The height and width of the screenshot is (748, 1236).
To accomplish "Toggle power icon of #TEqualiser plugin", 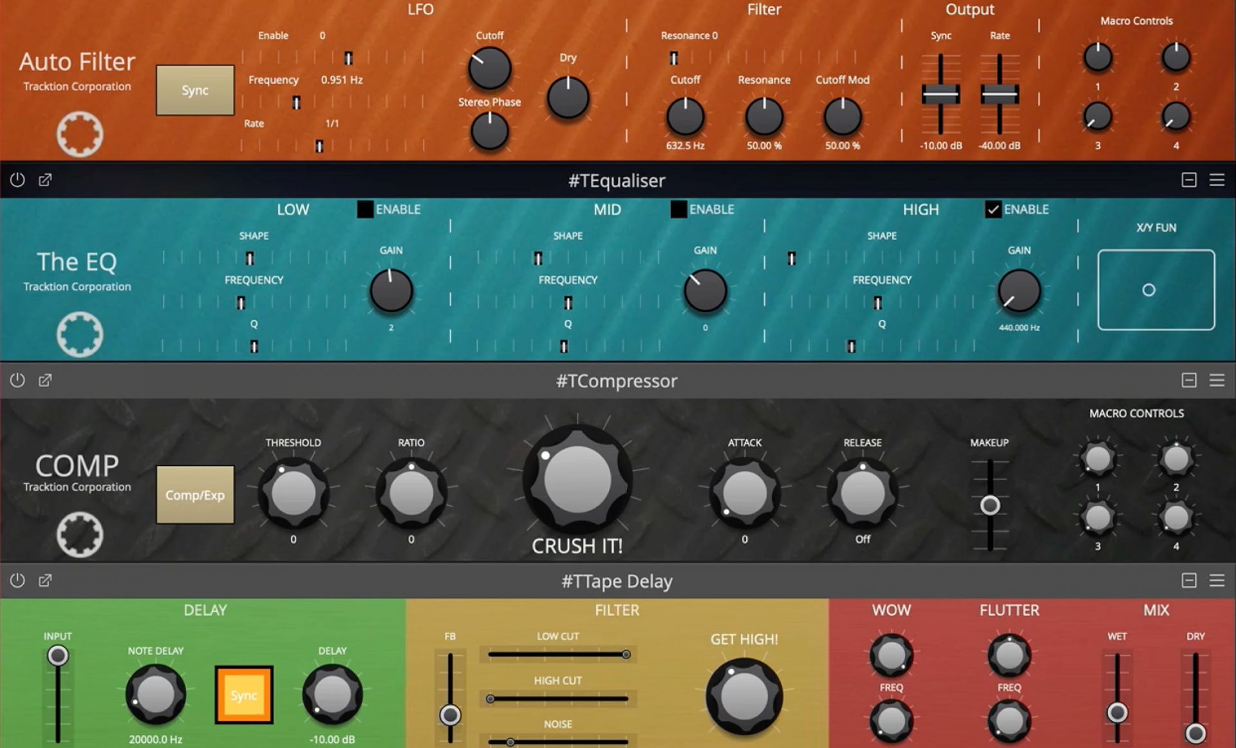I will [17, 180].
